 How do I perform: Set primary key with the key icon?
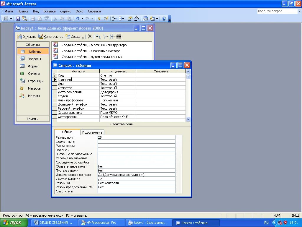click(99, 19)
